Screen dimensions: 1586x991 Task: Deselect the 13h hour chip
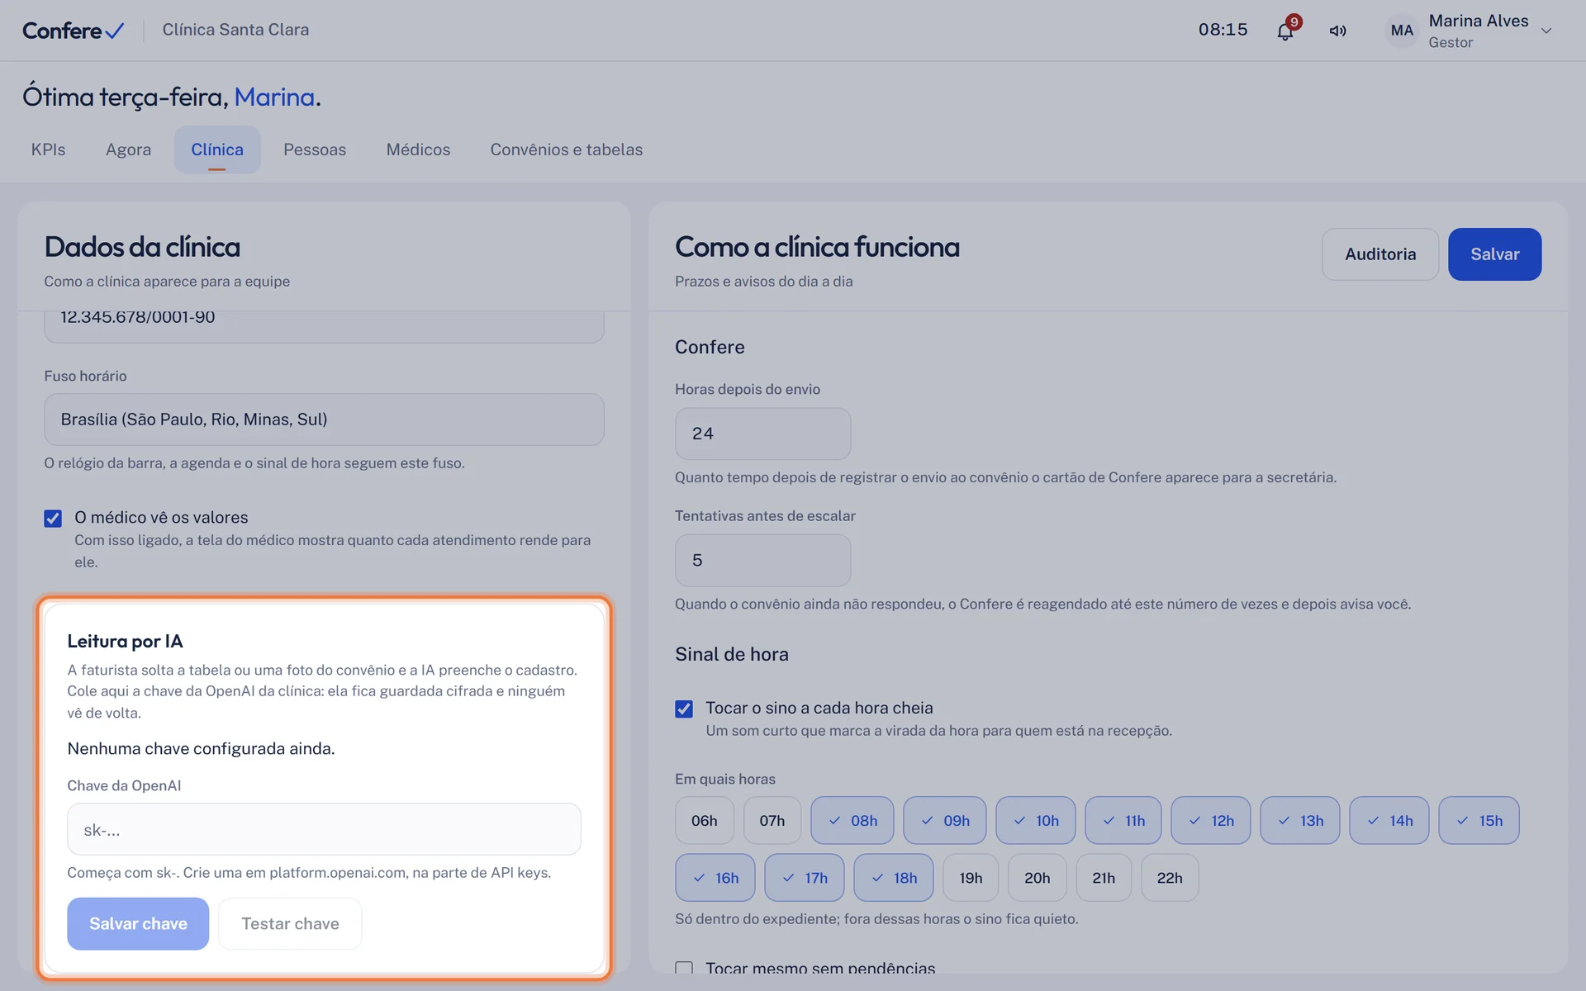tap(1300, 820)
